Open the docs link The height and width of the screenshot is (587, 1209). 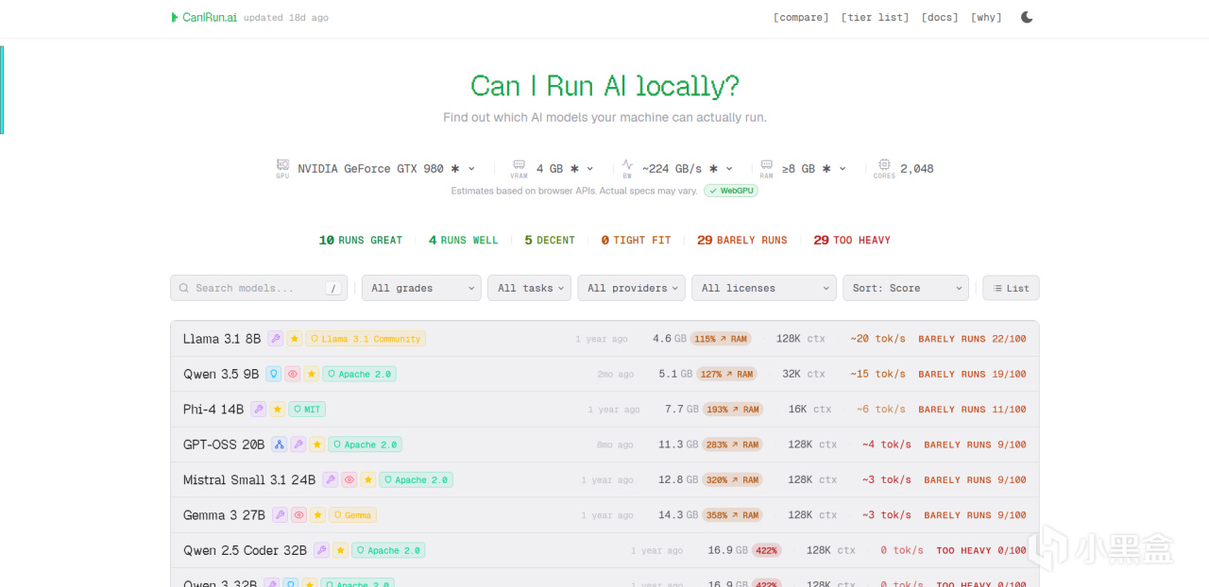click(940, 17)
